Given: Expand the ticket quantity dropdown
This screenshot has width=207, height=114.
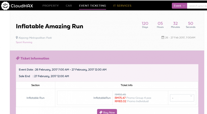Looking at the screenshot, I should (x=182, y=98).
